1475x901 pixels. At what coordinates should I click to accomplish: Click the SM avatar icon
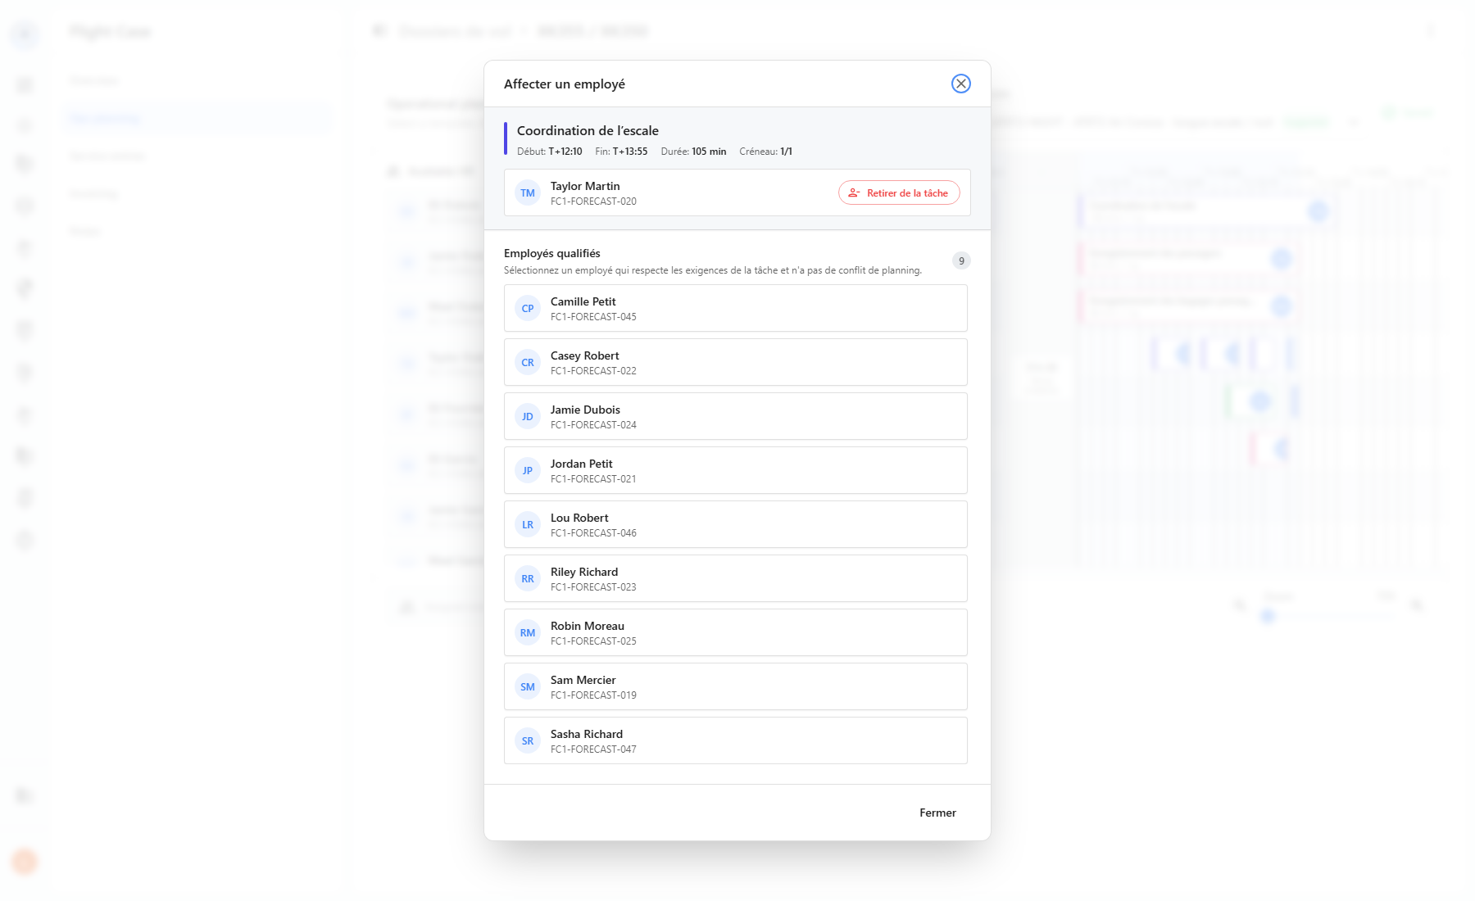coord(528,687)
